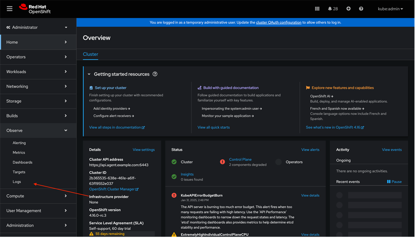Open the navigation hamburger menu
This screenshot has width=416, height=238.
(x=9, y=9)
